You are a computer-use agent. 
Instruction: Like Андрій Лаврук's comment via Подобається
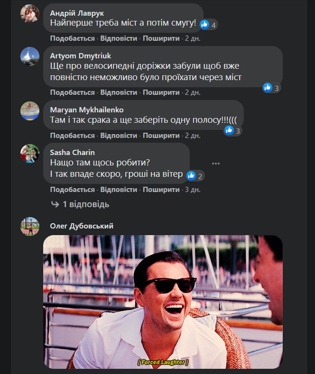73,38
